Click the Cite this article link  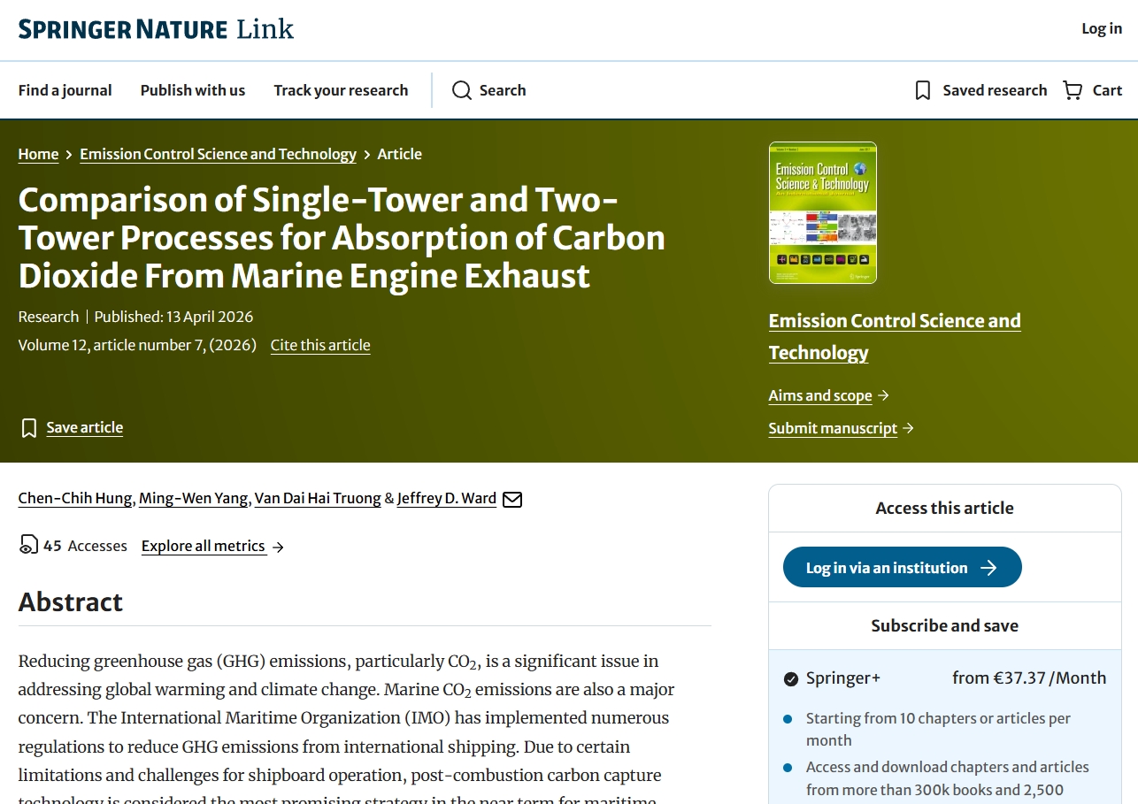[x=320, y=345]
